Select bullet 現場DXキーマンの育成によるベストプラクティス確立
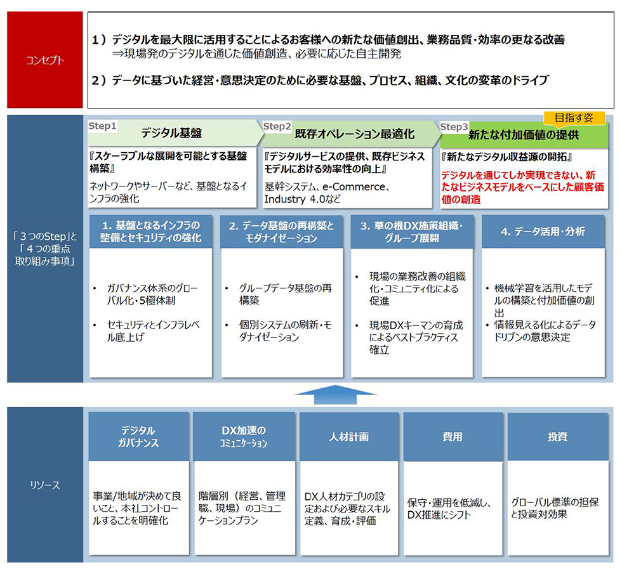The width and height of the screenshot is (622, 574). (x=416, y=337)
